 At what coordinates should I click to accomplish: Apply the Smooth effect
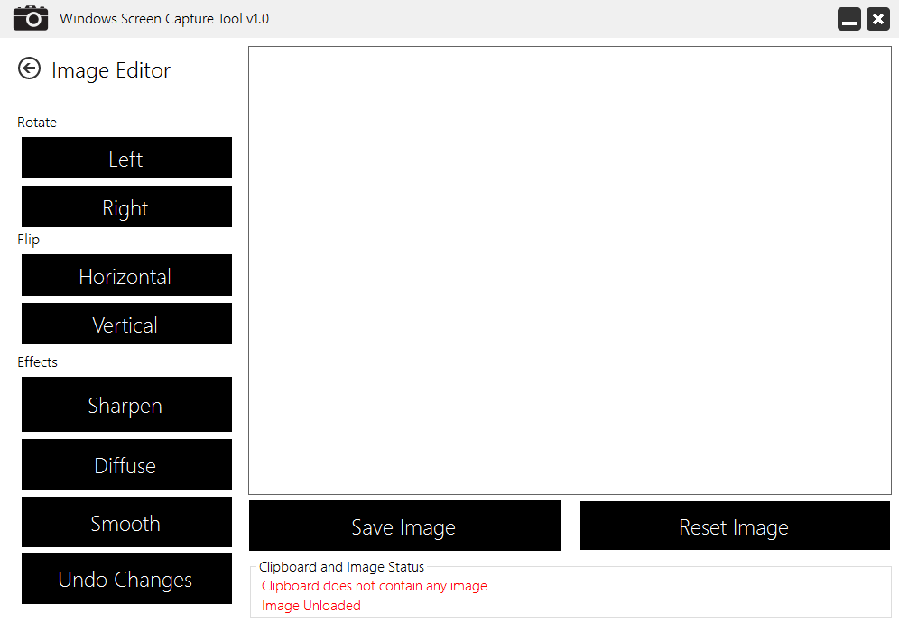click(125, 522)
